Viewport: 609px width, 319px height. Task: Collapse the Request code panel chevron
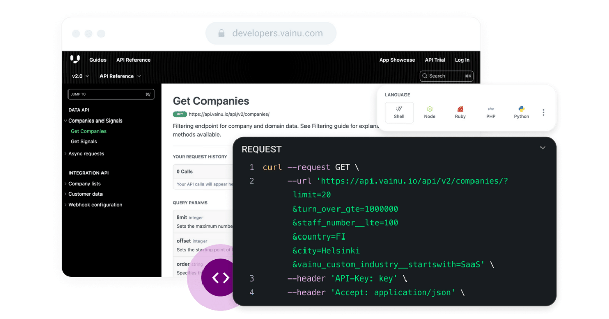coord(543,148)
